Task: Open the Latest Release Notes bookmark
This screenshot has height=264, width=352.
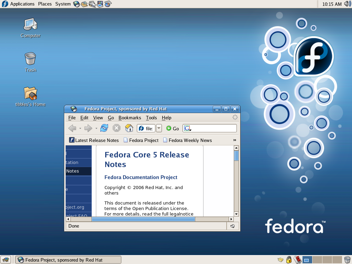Action: pyautogui.click(x=94, y=140)
